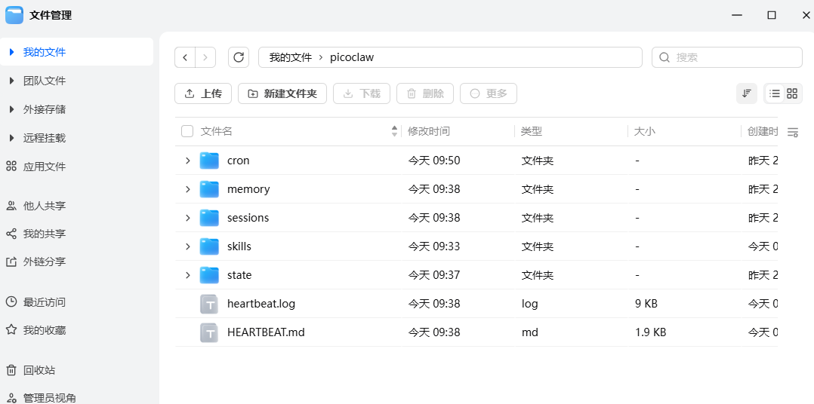Expand 团队文件 in the sidebar
This screenshot has height=404, width=814.
tap(11, 81)
